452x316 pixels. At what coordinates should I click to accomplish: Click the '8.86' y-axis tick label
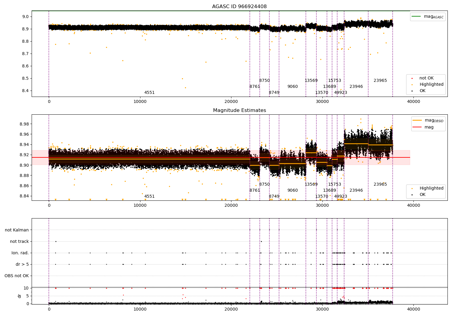[x=25, y=186]
